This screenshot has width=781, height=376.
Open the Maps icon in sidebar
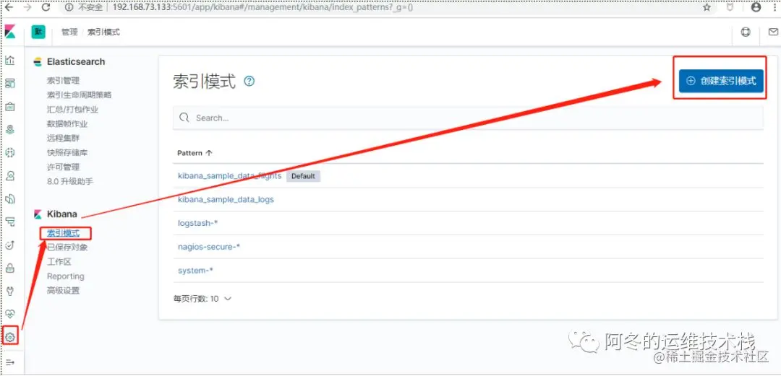pos(10,129)
